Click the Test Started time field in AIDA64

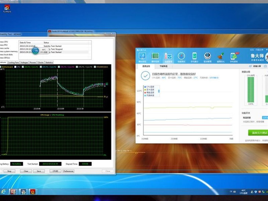(50, 164)
